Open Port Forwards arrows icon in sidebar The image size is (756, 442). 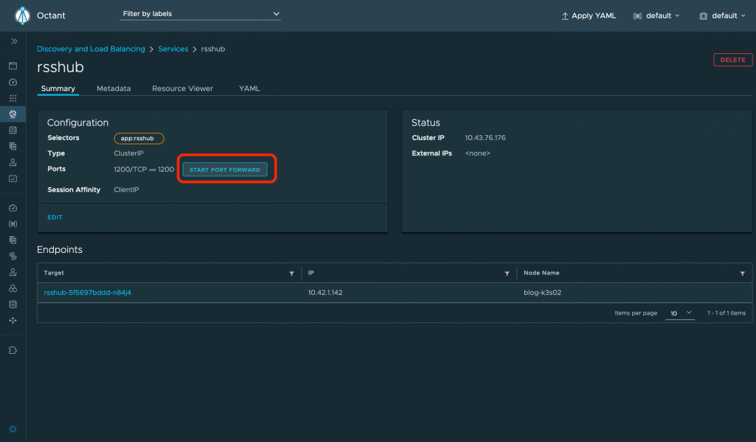(x=13, y=320)
